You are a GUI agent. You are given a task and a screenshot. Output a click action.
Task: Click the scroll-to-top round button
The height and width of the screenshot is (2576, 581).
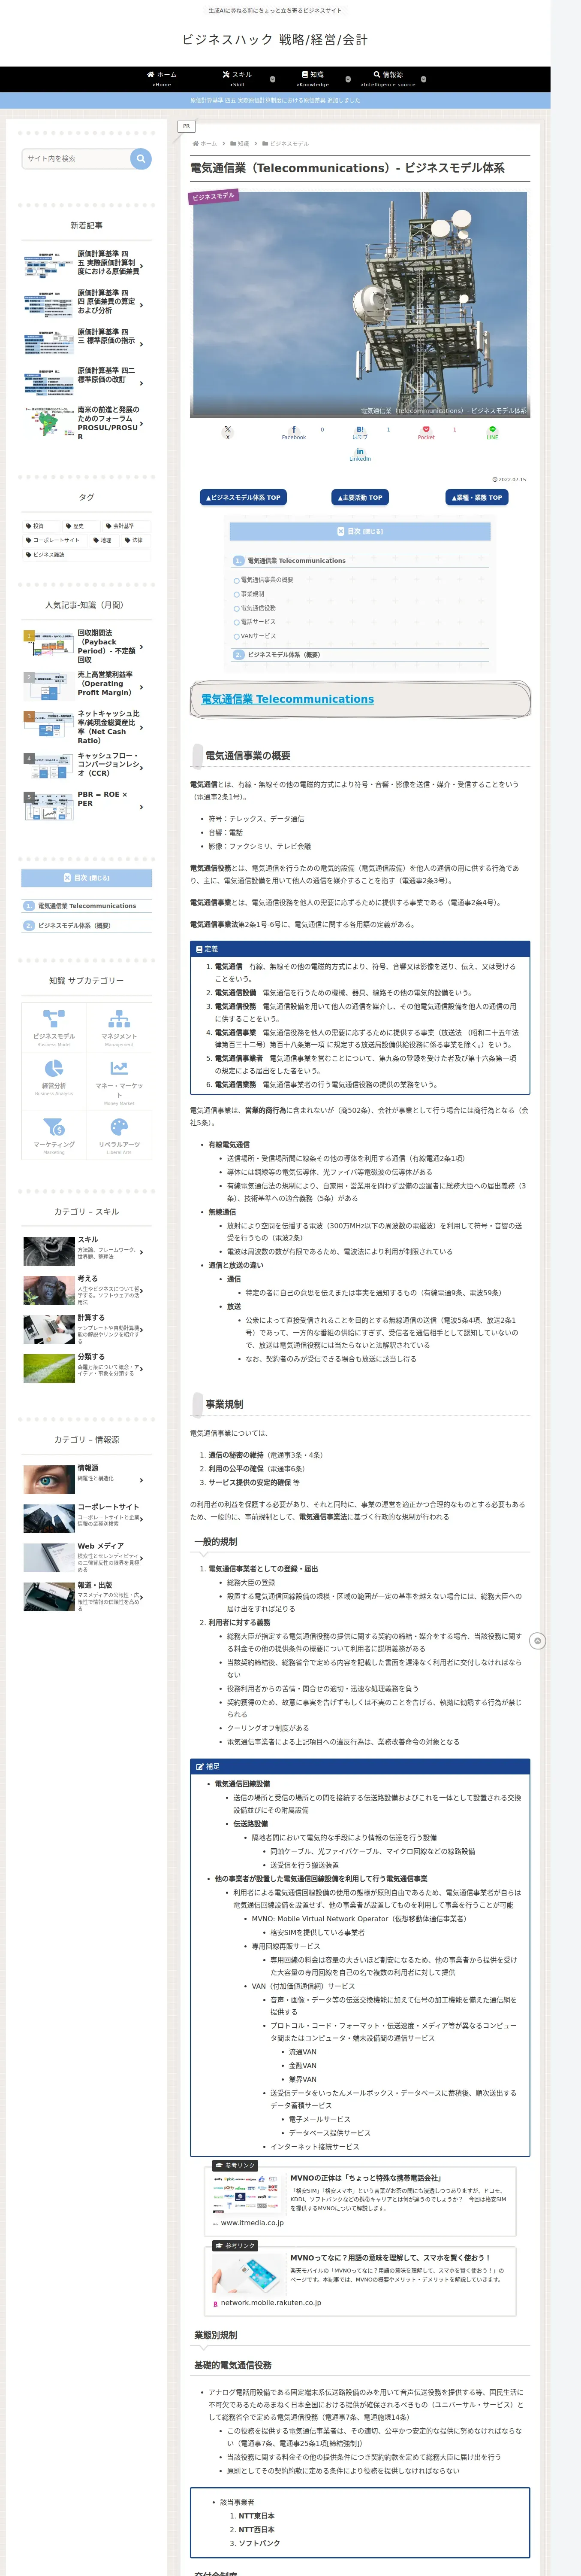coord(537,1641)
